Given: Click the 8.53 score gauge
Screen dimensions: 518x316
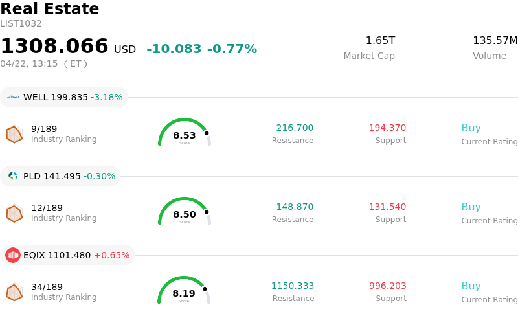Looking at the screenshot, I should (x=185, y=133).
